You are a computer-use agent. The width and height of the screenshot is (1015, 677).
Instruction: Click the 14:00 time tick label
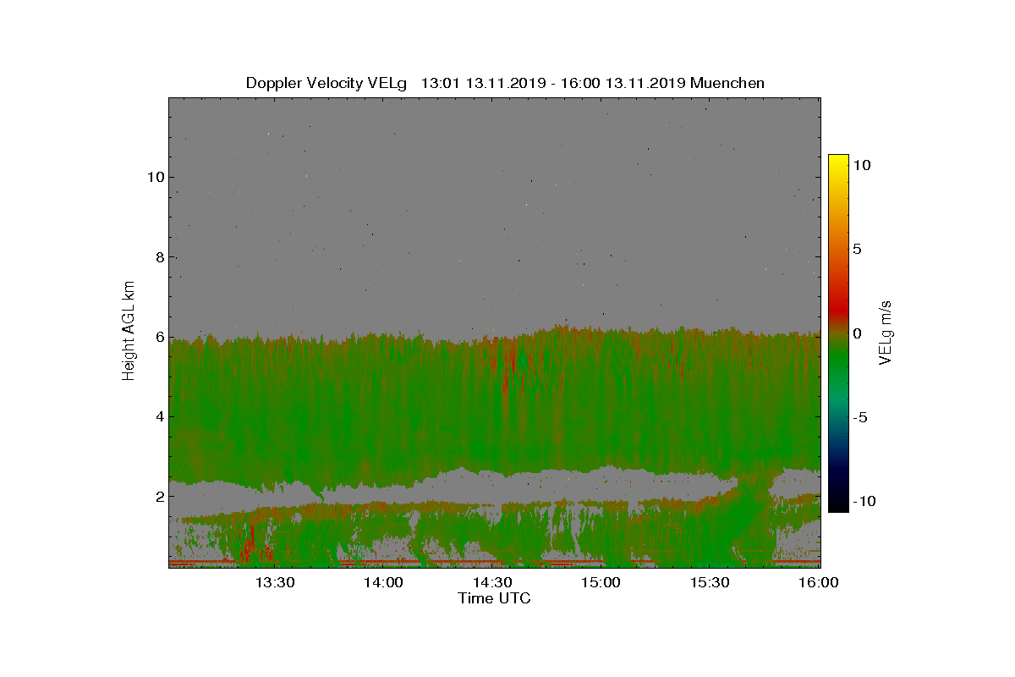tap(383, 582)
